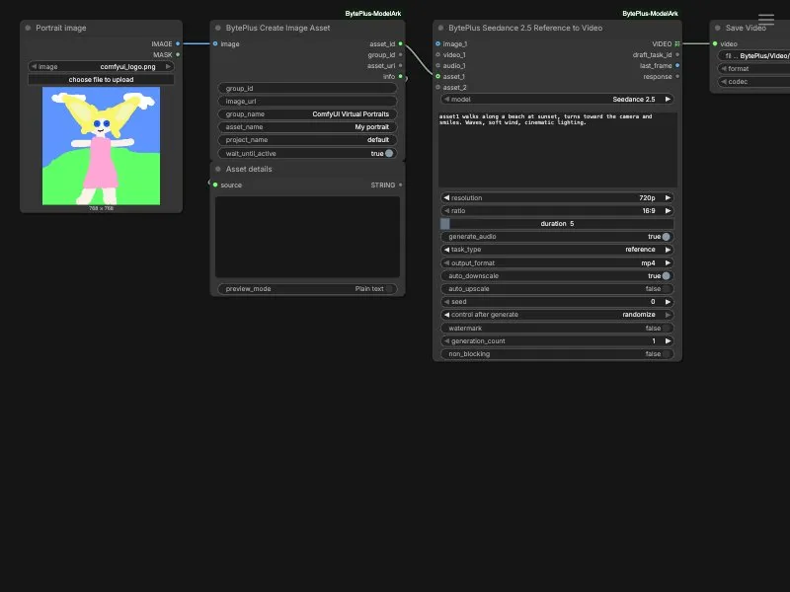Open the task_type reference dropdown

click(x=557, y=250)
